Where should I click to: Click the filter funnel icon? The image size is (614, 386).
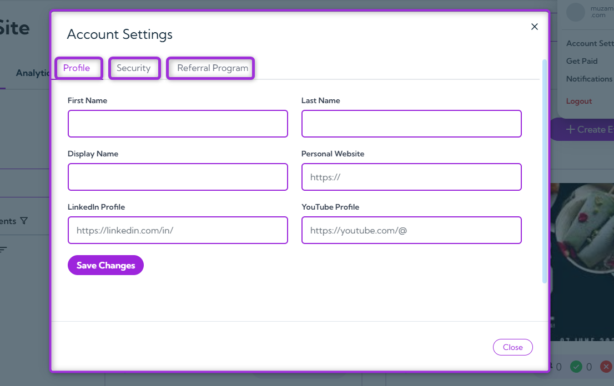click(x=24, y=221)
